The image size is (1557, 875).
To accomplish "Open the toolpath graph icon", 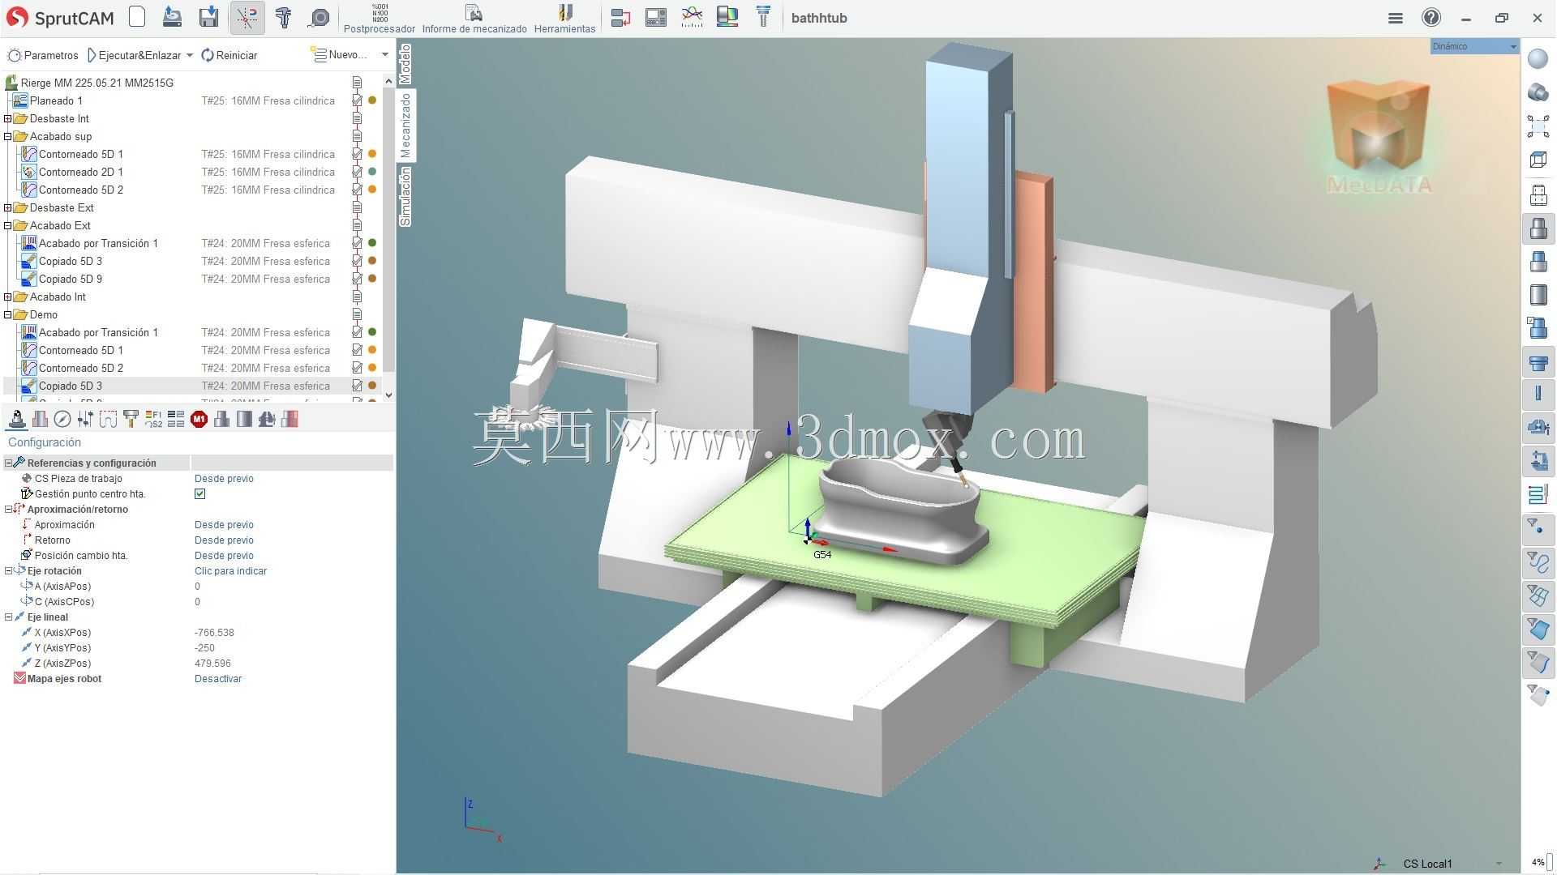I will (692, 17).
